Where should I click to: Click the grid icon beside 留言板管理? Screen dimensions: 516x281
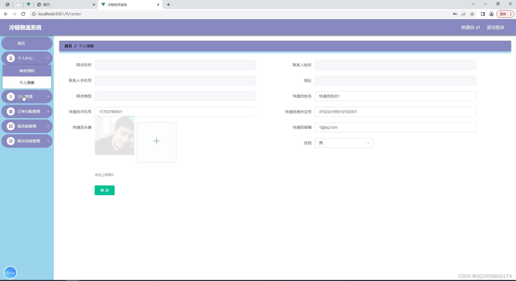[x=11, y=126]
